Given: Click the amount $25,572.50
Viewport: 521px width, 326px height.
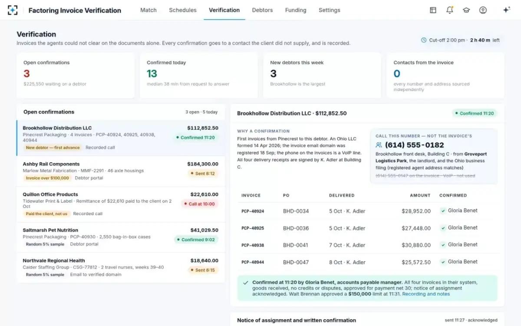Looking at the screenshot, I should point(416,263).
